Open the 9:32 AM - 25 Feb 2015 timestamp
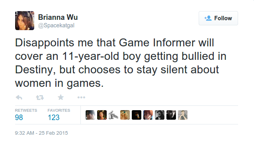Viewport: 254px width, 149px height. [x=41, y=133]
